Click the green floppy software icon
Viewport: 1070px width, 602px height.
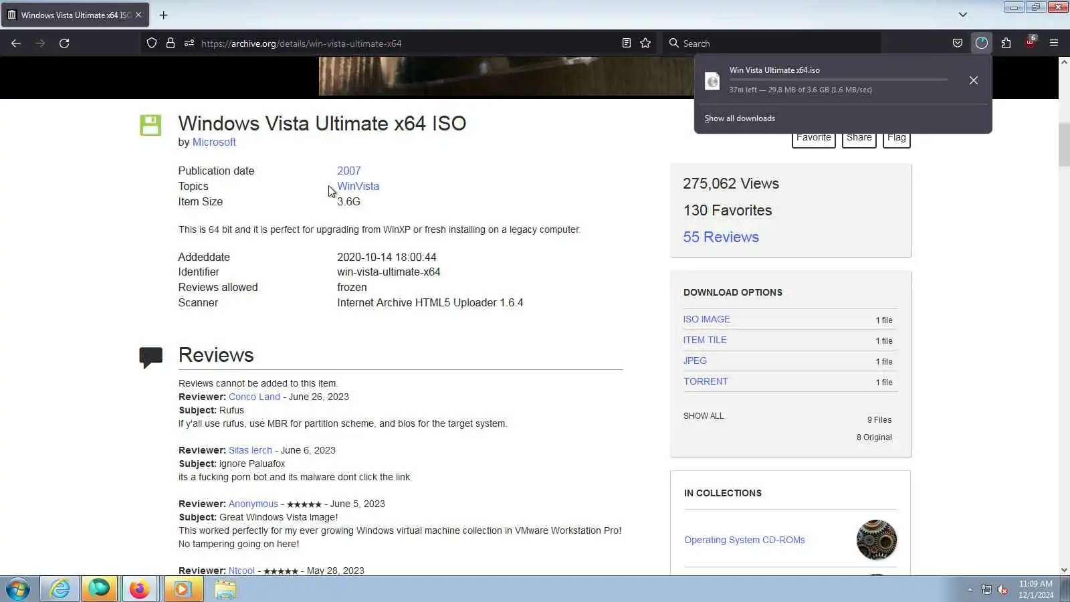tap(150, 125)
